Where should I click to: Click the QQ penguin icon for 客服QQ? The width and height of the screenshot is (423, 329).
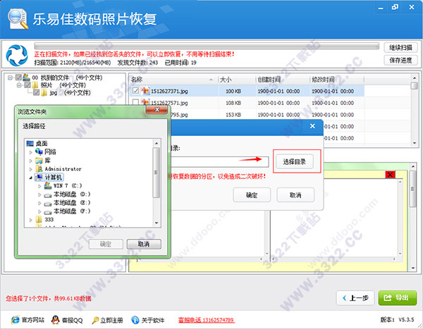pyautogui.click(x=55, y=320)
